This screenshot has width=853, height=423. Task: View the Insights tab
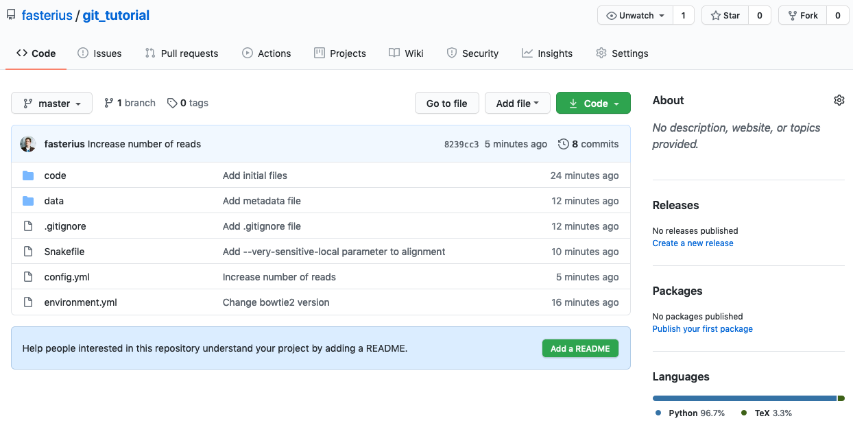point(547,53)
